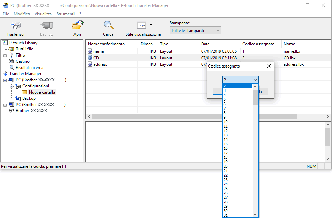Click the Stile visualizzazione icon
Viewport: 332px width, 218px height.
(x=141, y=25)
